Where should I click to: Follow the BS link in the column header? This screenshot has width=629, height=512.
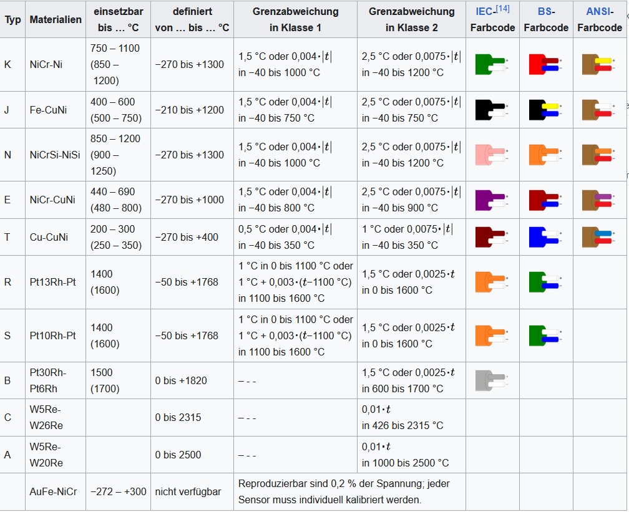point(544,12)
